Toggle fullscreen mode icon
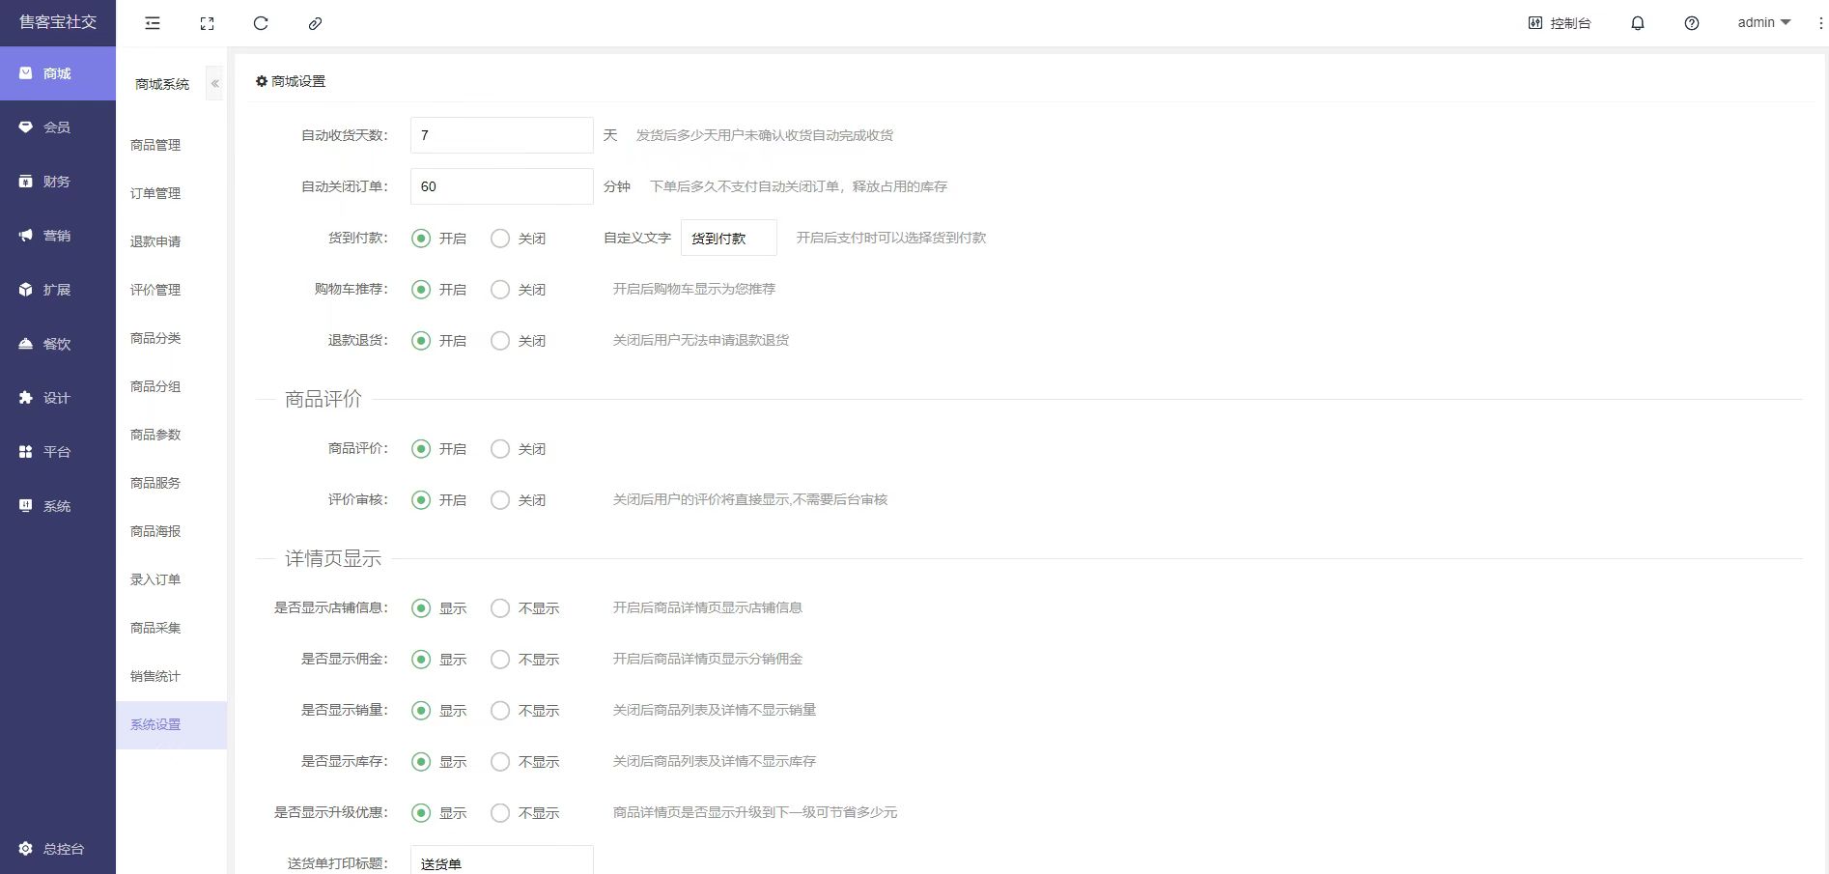Viewport: 1829px width, 874px height. 207,23
